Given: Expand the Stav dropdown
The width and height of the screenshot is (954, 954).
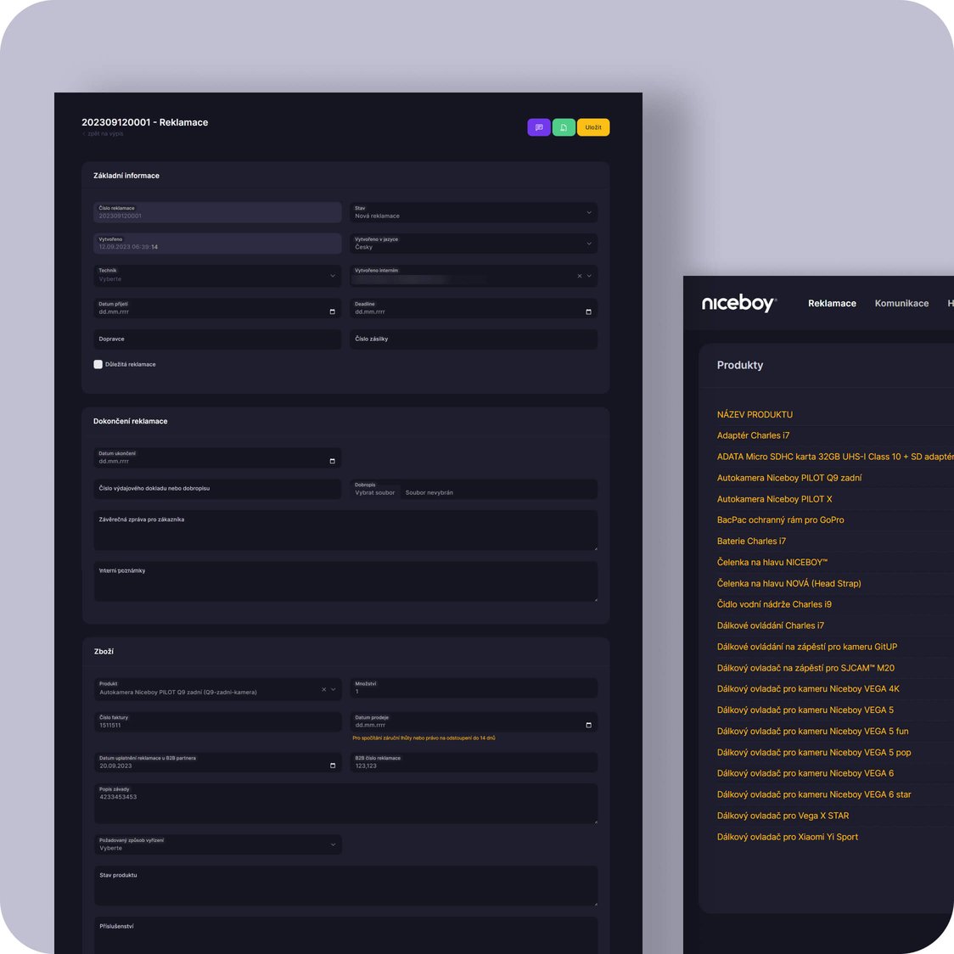Looking at the screenshot, I should point(588,212).
